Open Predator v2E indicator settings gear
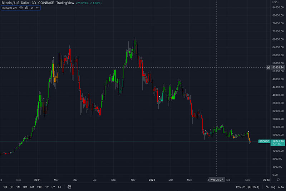The image size is (286, 191). click(26, 8)
